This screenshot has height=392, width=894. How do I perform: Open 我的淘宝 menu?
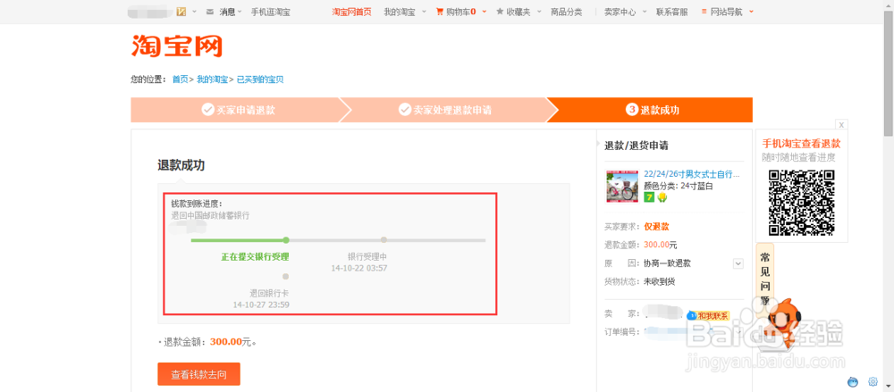click(399, 12)
